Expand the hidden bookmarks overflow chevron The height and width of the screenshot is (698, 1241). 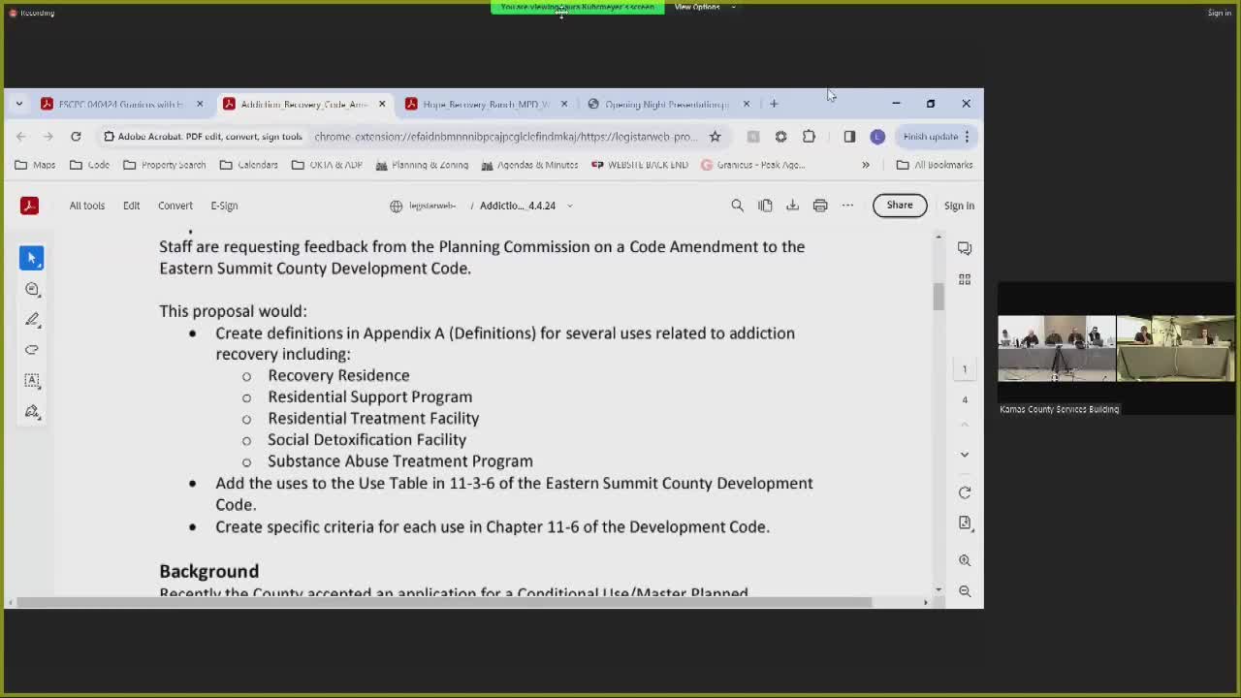(x=866, y=165)
